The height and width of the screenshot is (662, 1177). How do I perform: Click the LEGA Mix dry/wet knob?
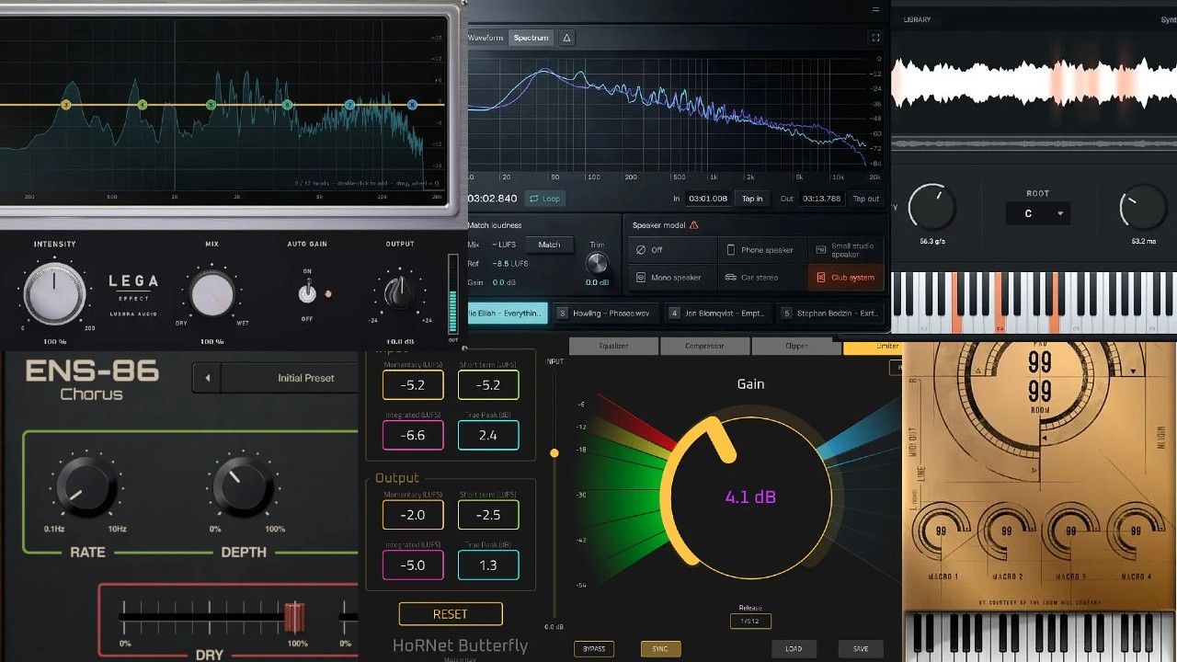tap(212, 294)
